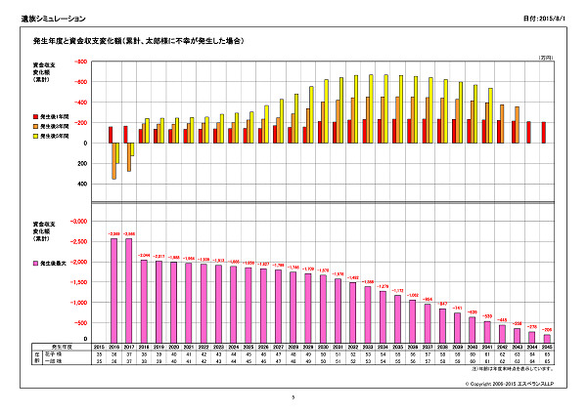Click the pink 発生後最大 legend swatch
This screenshot has height=414, width=587.
pyautogui.click(x=35, y=264)
